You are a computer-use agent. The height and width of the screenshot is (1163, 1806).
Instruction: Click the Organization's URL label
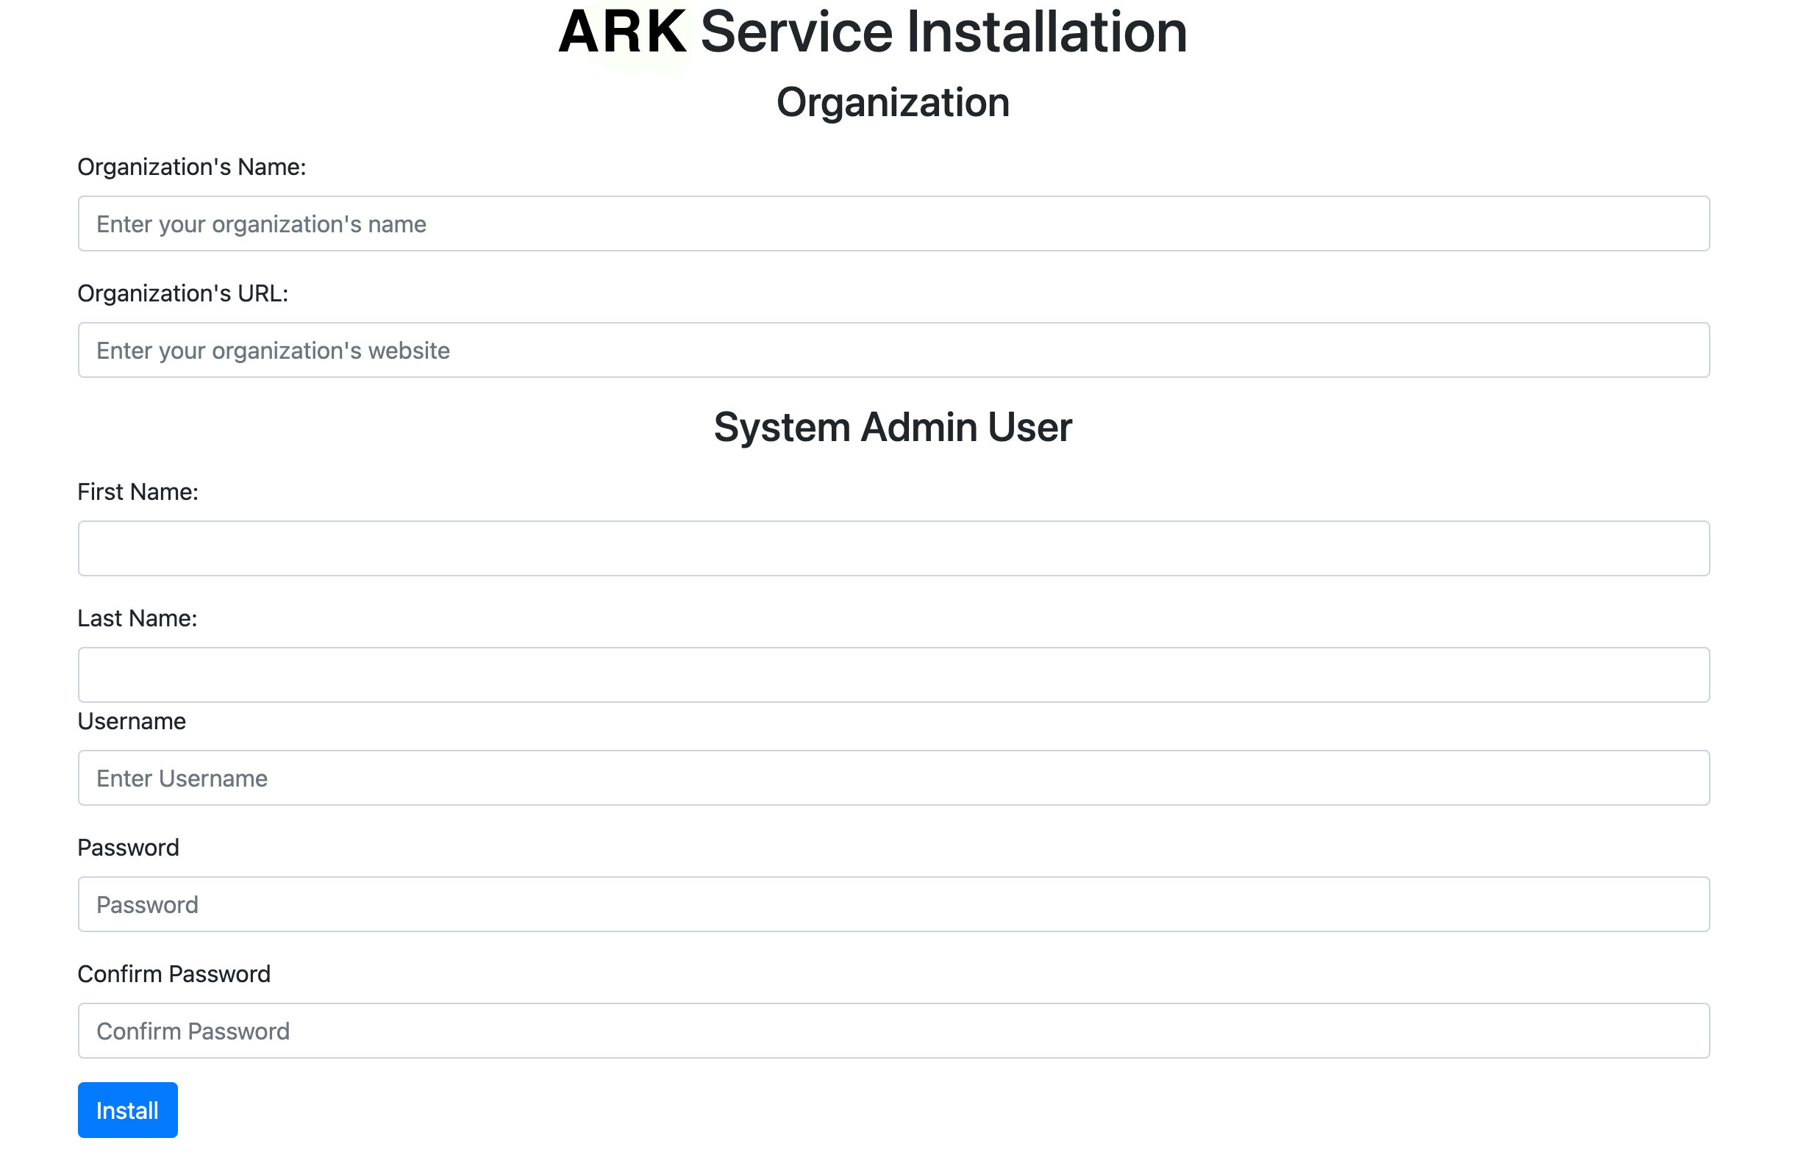pyautogui.click(x=182, y=293)
